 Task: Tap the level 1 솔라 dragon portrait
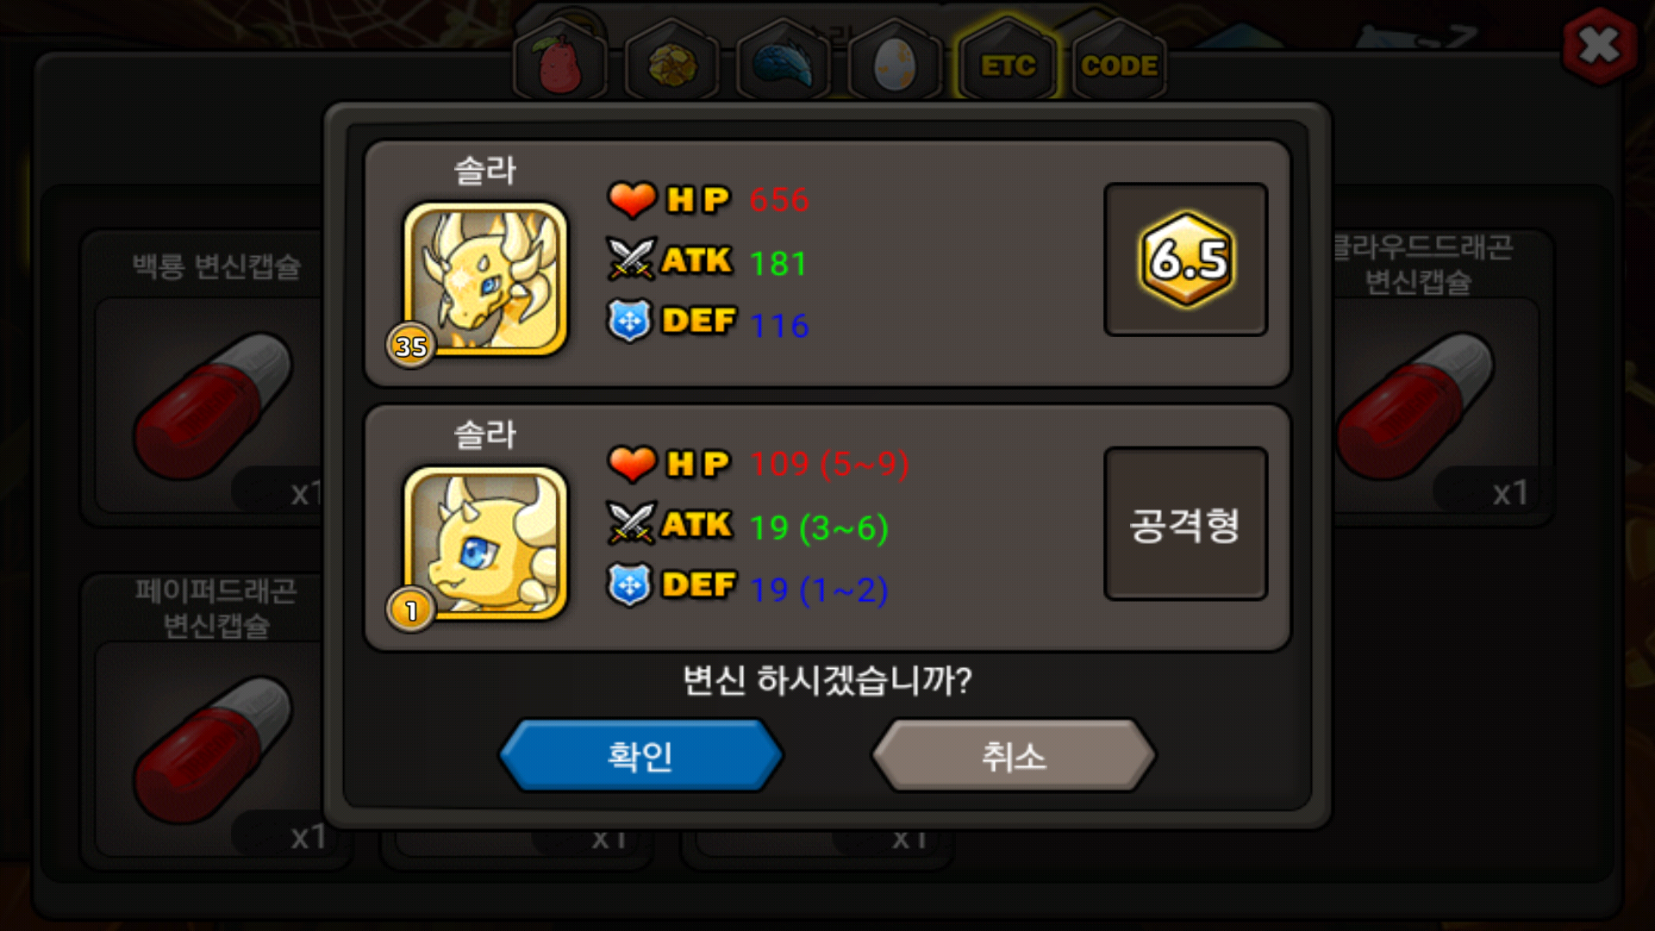point(485,543)
